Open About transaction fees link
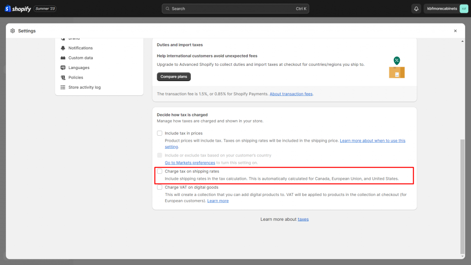Viewport: 471px width, 265px height. point(291,94)
